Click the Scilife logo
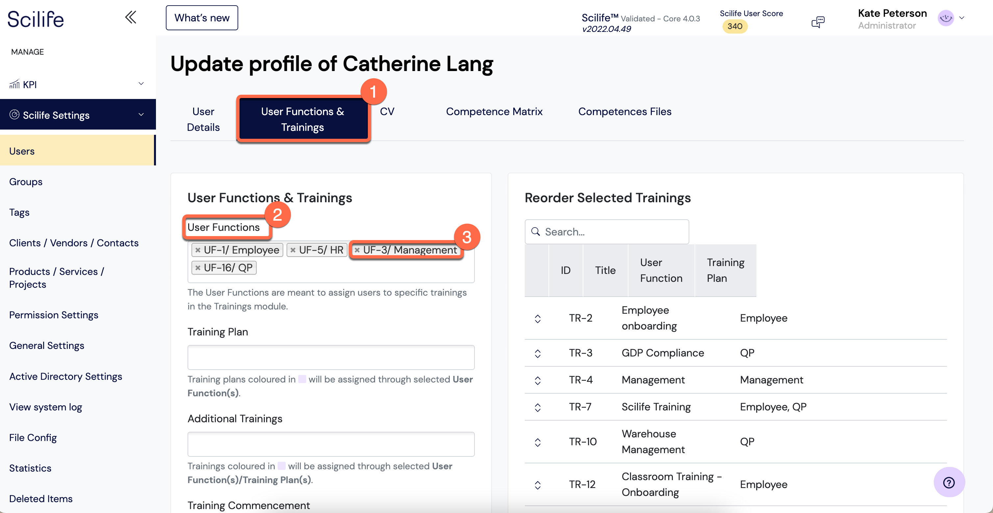993x513 pixels. click(36, 19)
